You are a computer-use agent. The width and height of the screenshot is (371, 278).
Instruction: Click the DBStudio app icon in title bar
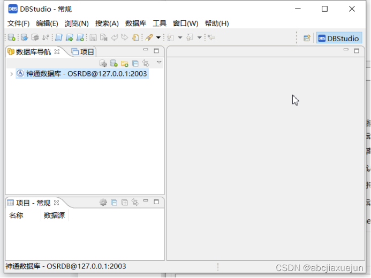13,9
